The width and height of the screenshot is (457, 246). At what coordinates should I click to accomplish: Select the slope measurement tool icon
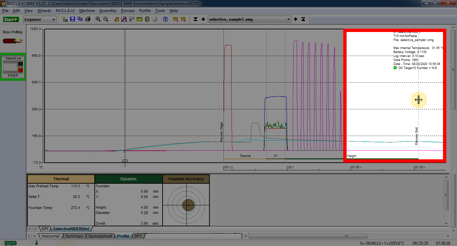pos(116,19)
